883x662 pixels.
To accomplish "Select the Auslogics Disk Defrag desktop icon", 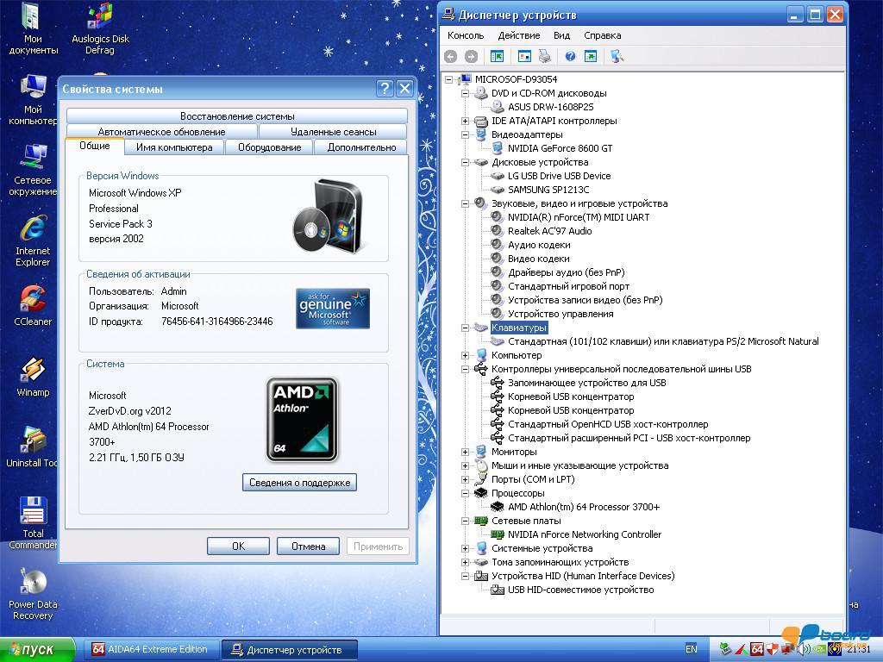I will click(101, 28).
